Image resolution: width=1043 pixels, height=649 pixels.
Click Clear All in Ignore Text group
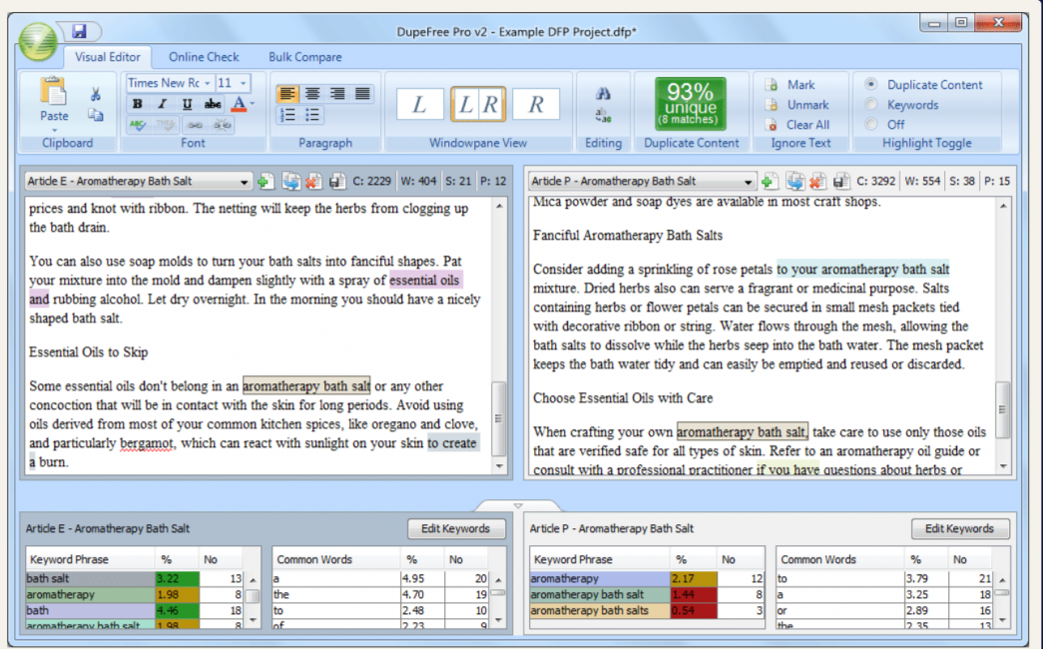[x=798, y=125]
